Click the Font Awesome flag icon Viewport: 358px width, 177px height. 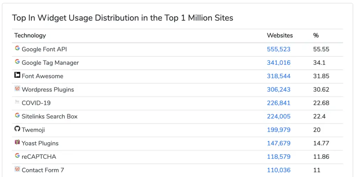17,75
